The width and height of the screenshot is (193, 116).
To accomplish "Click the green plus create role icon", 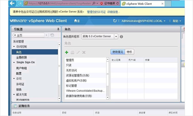I will coord(67,52).
